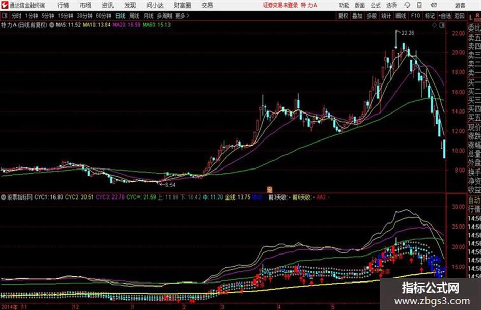Viewport: 481px width, 310px height.
Task: Open the 公式 menu
Action: [x=375, y=5]
